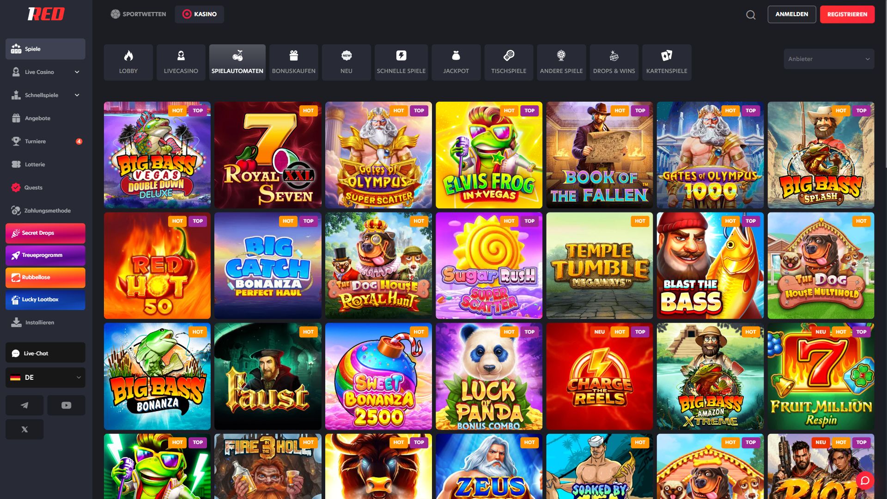Switch to the Sportwetten tab
The width and height of the screenshot is (887, 499).
(x=138, y=14)
